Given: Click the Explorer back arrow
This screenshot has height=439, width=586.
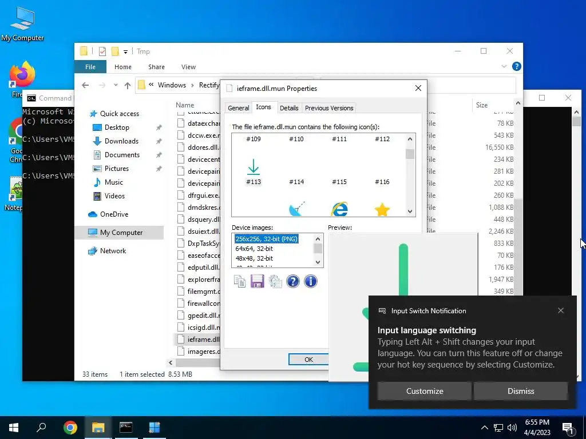Looking at the screenshot, I should click(x=85, y=85).
